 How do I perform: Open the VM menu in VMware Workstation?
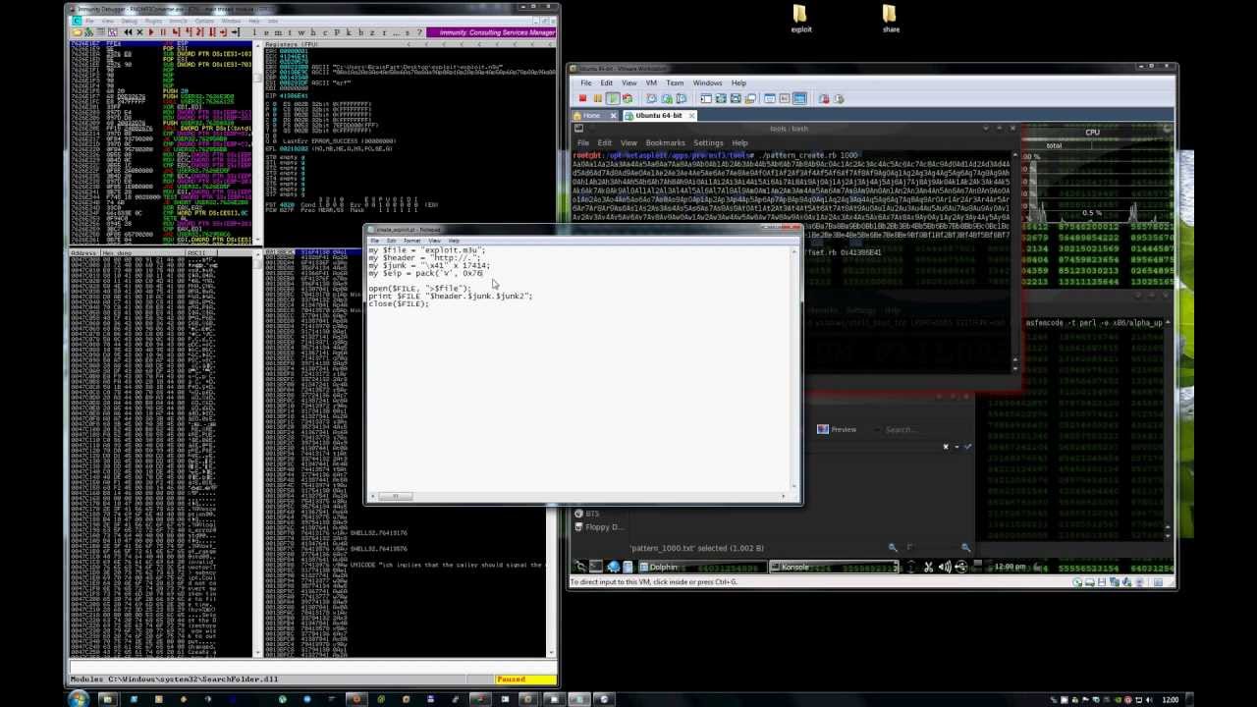(x=651, y=83)
